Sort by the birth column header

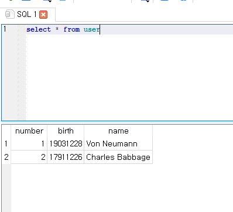66,131
